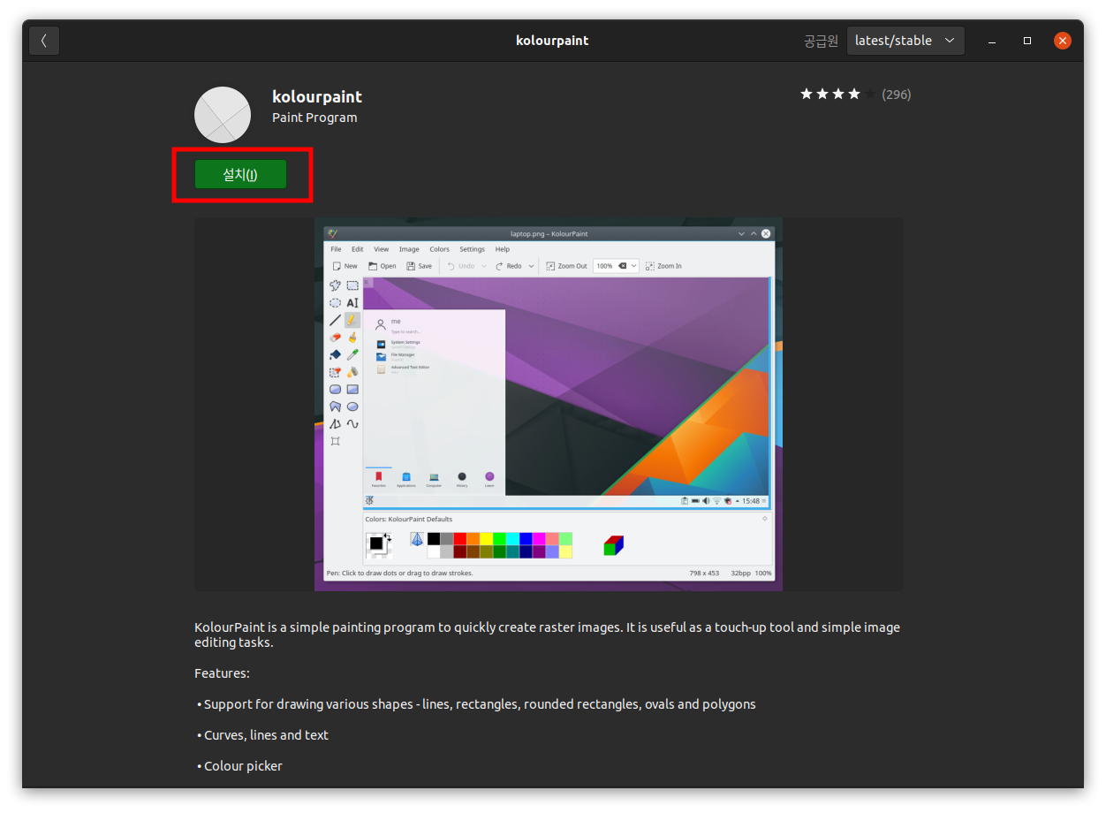
Task: Minimize the software window
Action: point(993,41)
